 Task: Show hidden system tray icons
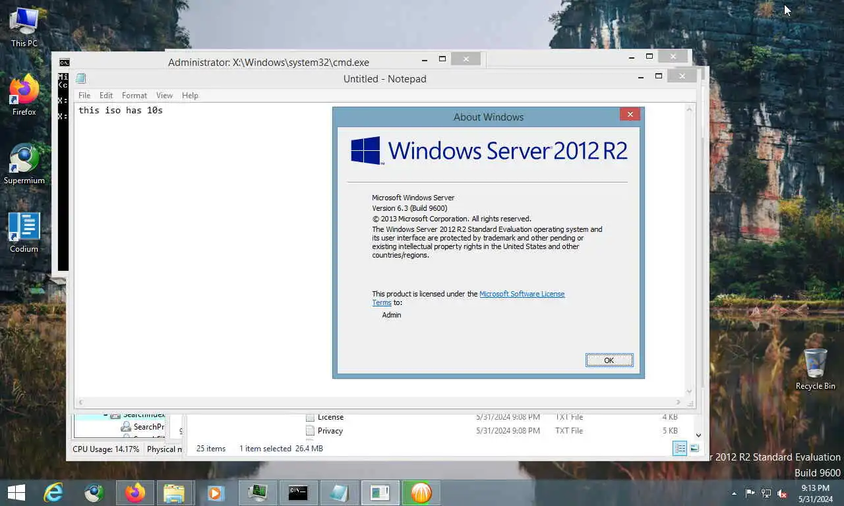coord(734,493)
